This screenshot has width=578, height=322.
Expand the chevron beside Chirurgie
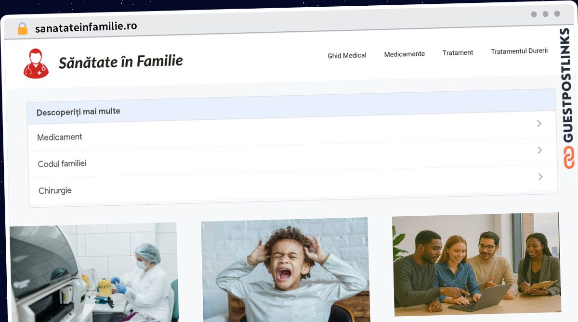point(540,177)
